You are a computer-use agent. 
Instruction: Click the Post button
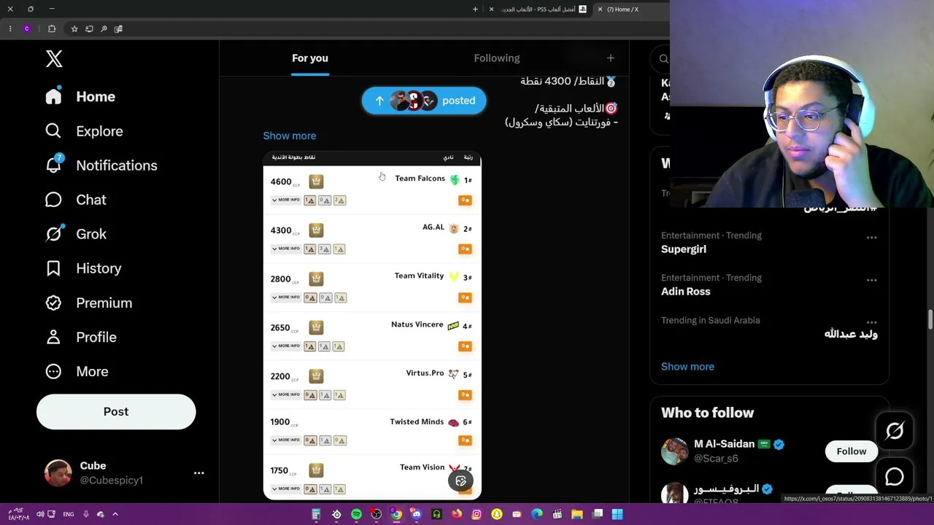click(116, 412)
